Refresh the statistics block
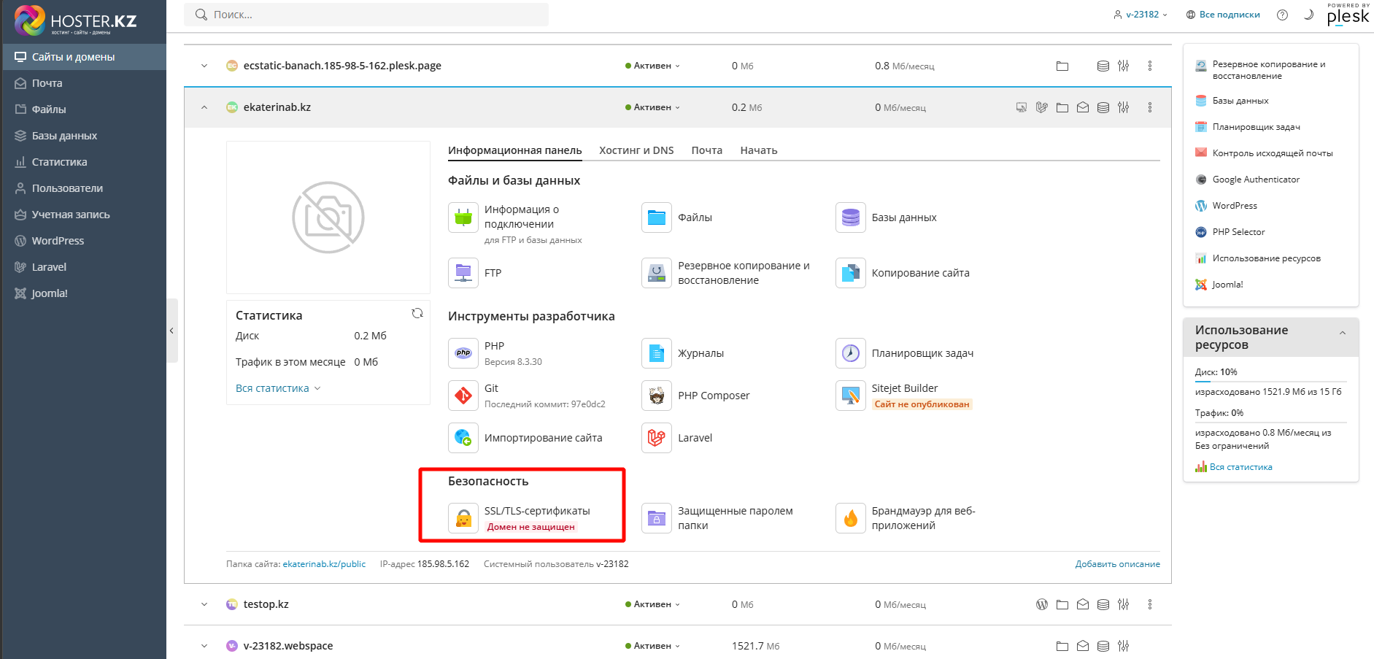The width and height of the screenshot is (1374, 659). click(417, 314)
